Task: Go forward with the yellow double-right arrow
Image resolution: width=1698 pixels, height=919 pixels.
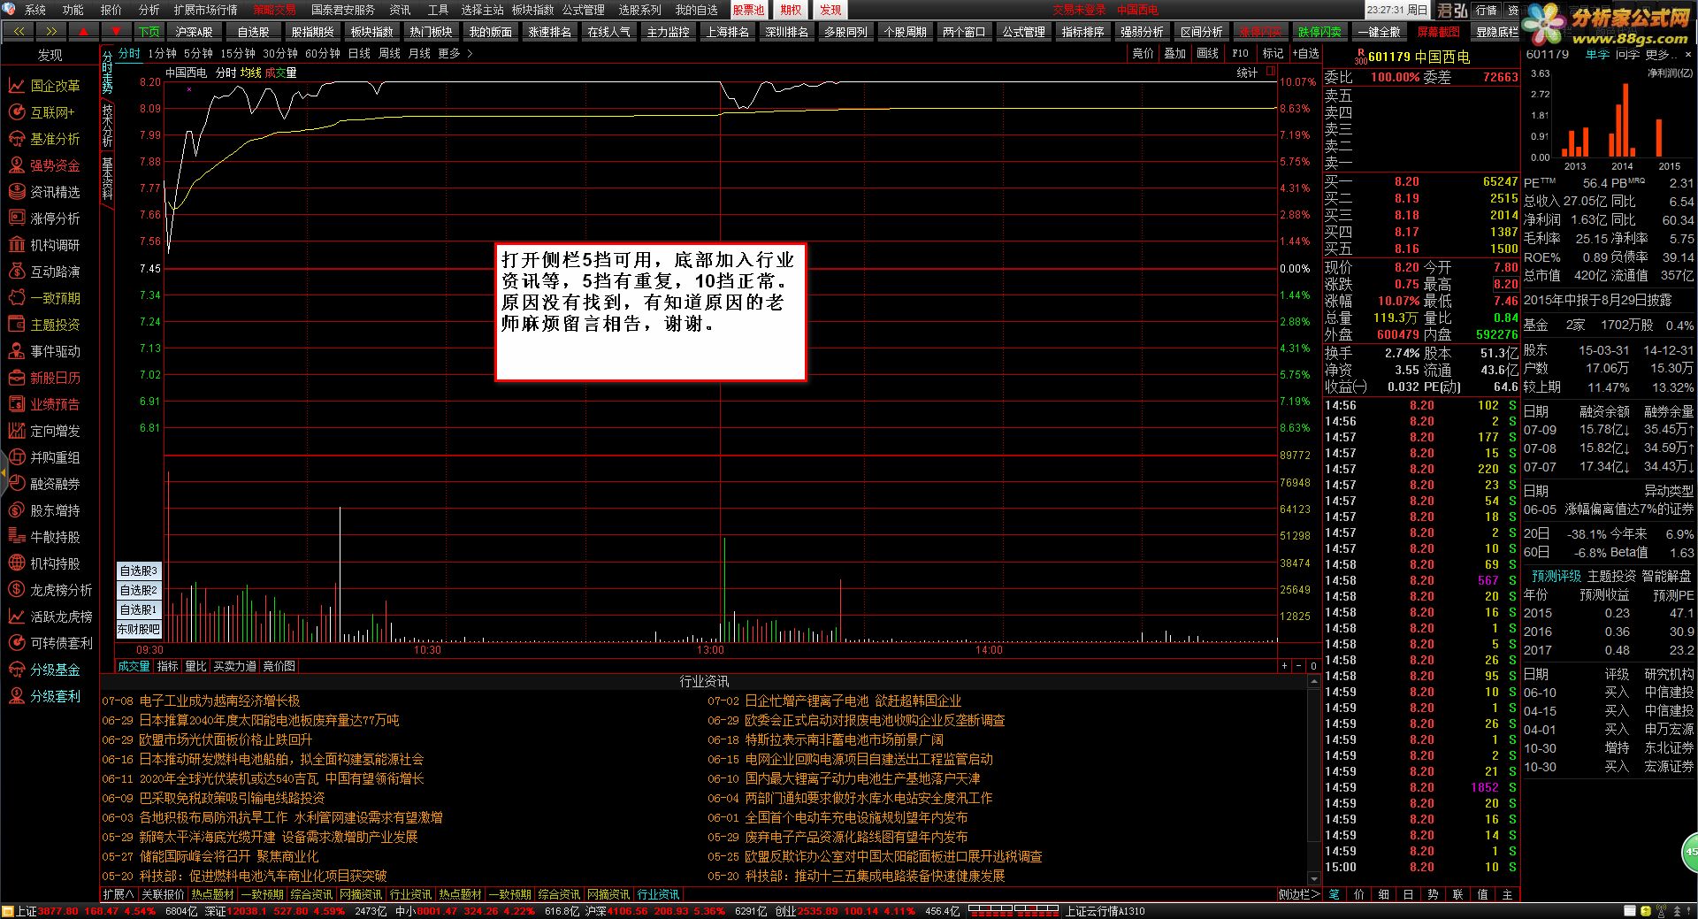Action: [52, 32]
